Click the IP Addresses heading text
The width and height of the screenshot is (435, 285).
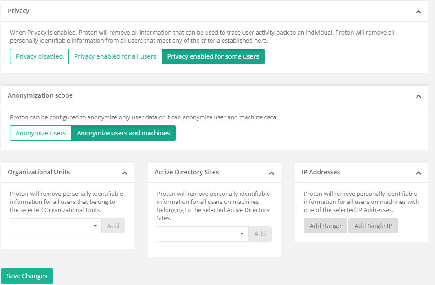(x=321, y=172)
